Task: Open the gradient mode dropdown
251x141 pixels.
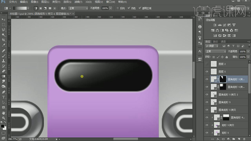Action: (x=78, y=8)
